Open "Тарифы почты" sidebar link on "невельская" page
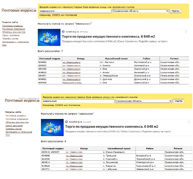The width and height of the screenshot is (193, 179). coord(13,129)
